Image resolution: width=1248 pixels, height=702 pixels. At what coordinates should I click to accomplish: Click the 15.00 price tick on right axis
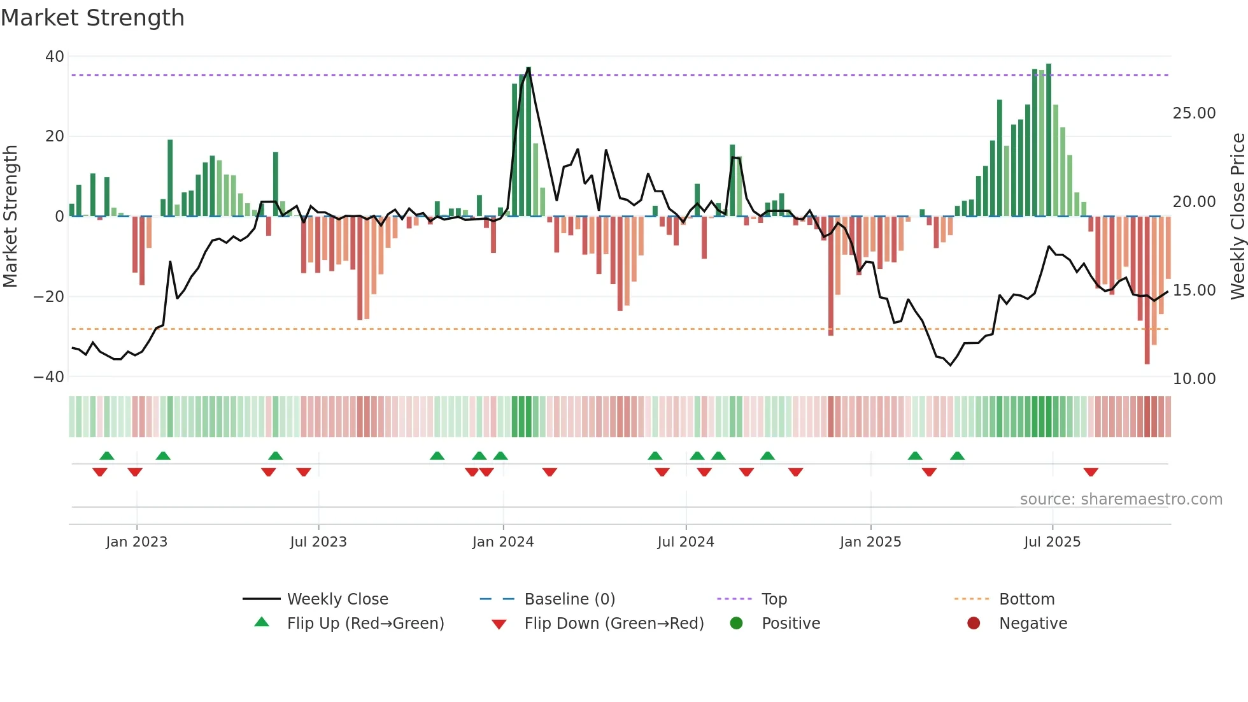[x=1195, y=290]
